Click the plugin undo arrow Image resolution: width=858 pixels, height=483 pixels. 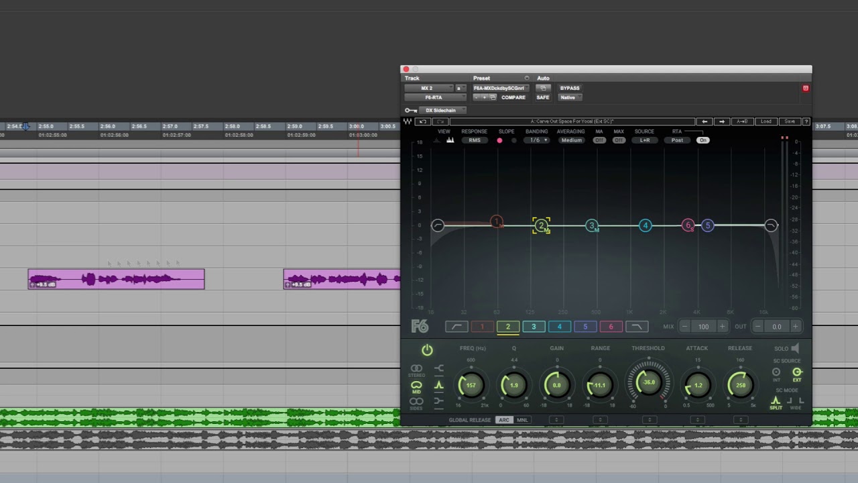coord(422,121)
